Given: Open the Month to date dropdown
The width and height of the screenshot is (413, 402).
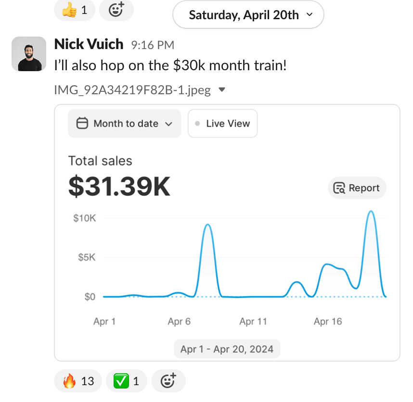Looking at the screenshot, I should click(124, 124).
